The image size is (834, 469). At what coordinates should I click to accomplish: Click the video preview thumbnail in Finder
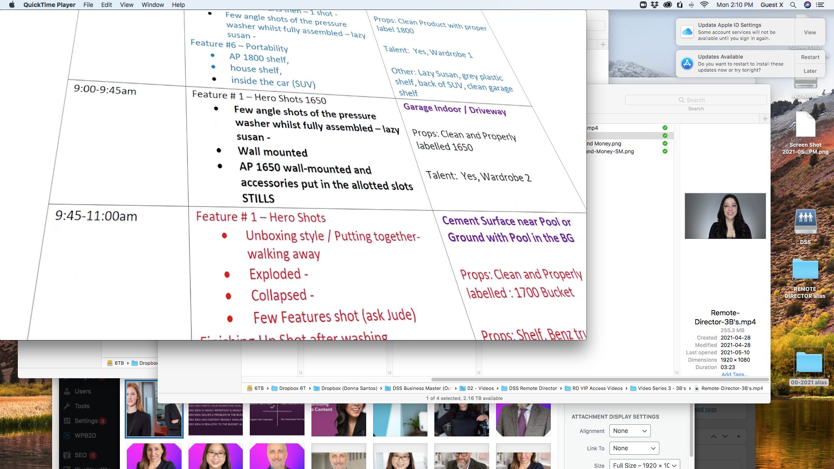point(725,216)
